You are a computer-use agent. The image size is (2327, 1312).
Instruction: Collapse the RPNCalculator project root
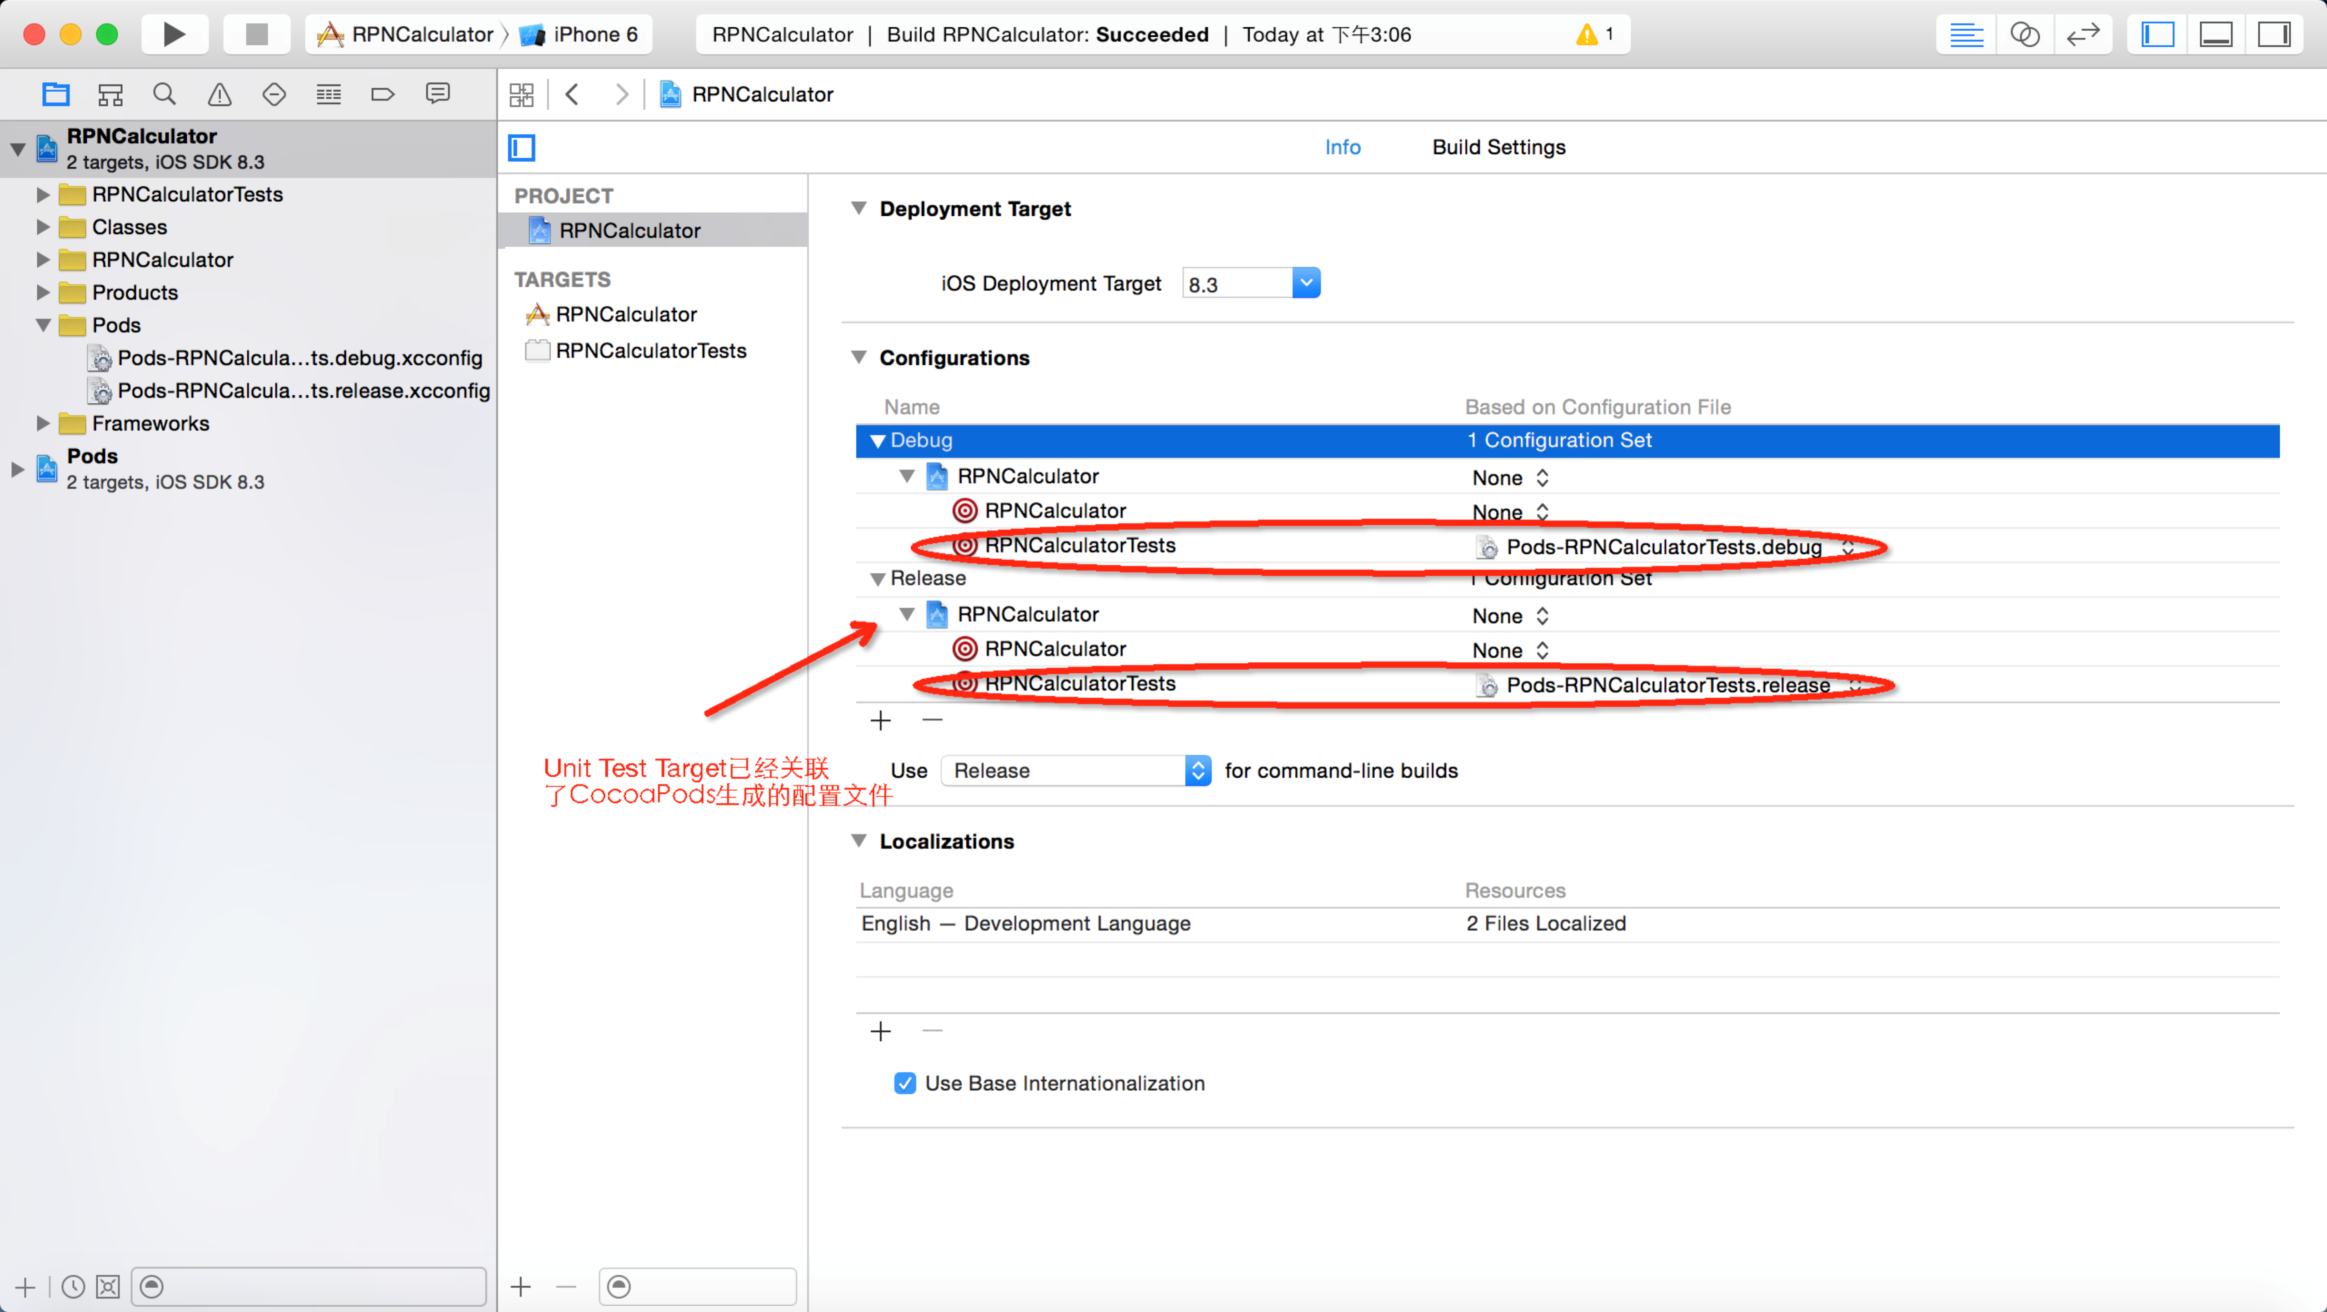(18, 149)
